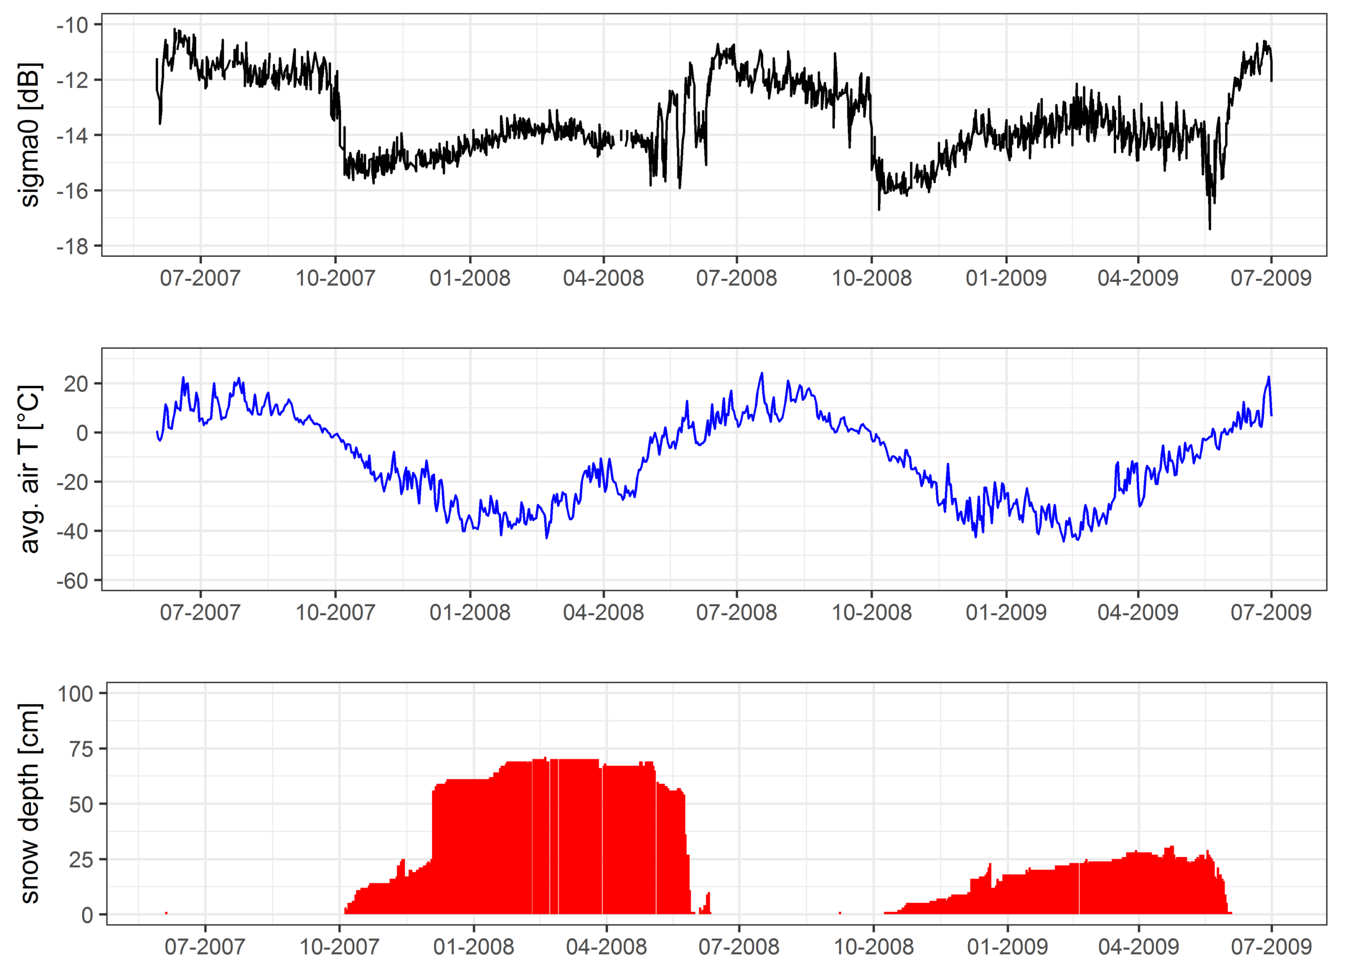Click 07-2009 label under sigma0 plot
The width and height of the screenshot is (1359, 975).
(x=1271, y=278)
